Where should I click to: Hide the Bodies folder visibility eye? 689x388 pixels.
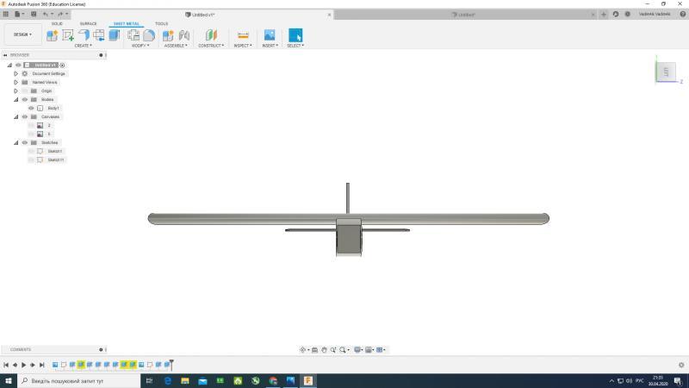click(x=24, y=99)
